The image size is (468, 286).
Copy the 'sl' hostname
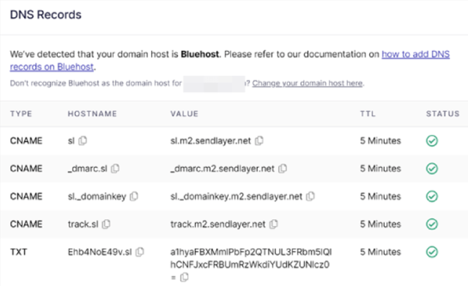(x=82, y=141)
